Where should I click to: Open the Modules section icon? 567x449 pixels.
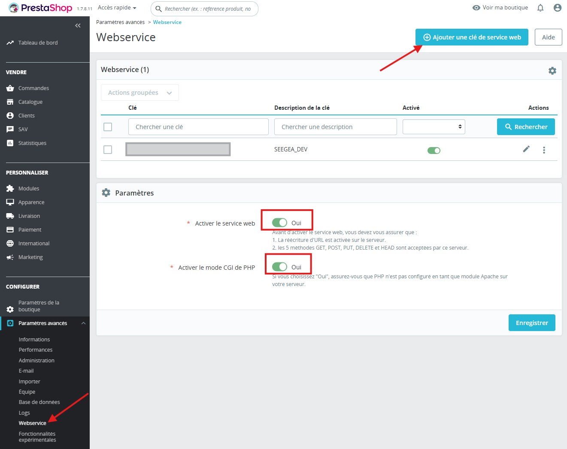click(10, 188)
